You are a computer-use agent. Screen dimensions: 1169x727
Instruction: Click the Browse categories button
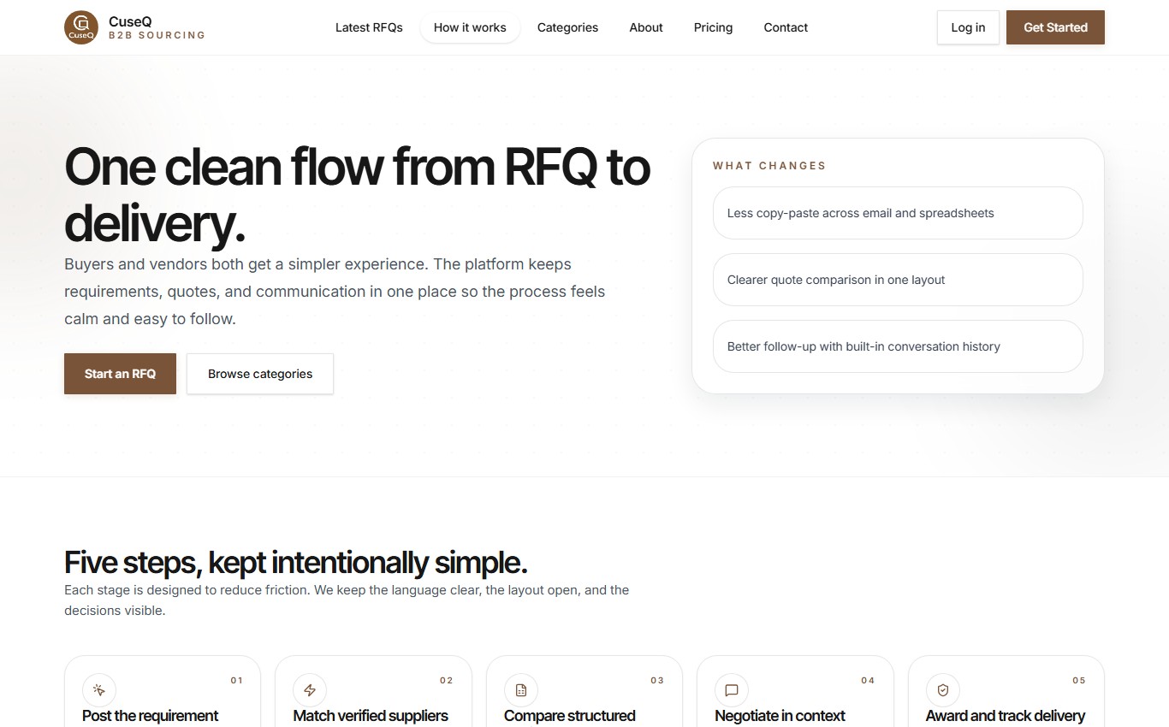click(260, 374)
